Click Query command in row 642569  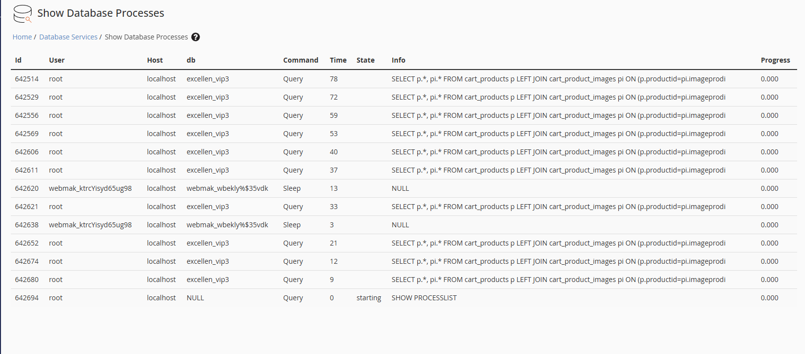tap(293, 134)
